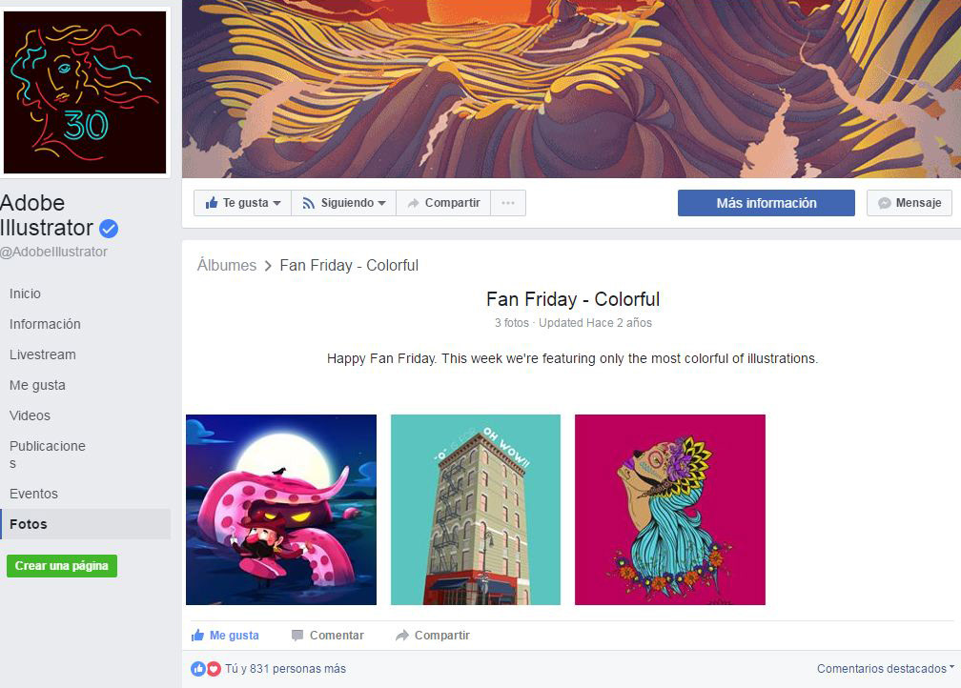Open the Adobe Illustrator 30 profile picture

pos(85,91)
